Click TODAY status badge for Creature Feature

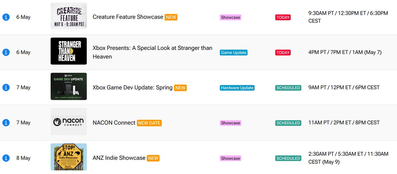click(x=283, y=18)
